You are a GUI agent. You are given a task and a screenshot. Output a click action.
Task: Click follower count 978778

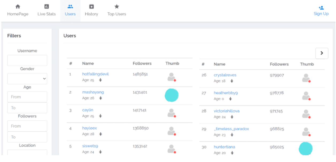coord(277,93)
